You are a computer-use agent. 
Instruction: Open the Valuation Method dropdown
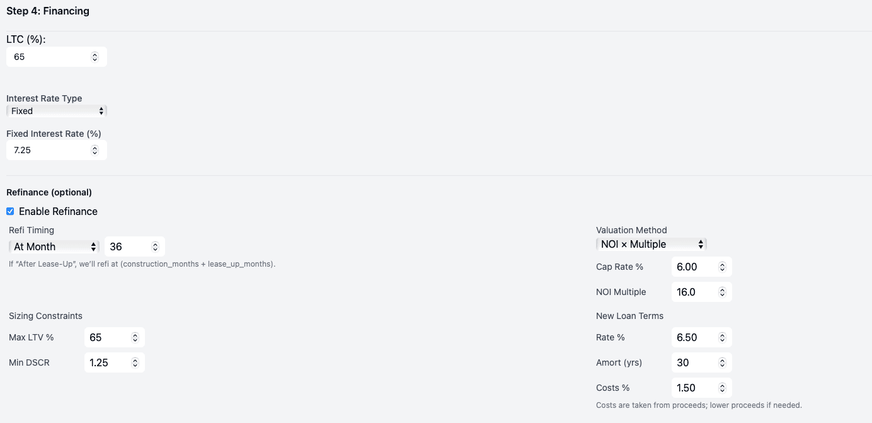[x=651, y=244]
